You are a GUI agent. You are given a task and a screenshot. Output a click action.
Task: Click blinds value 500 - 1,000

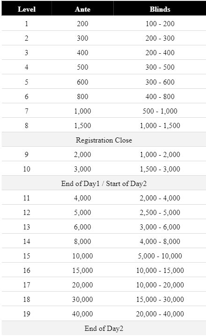click(x=160, y=111)
